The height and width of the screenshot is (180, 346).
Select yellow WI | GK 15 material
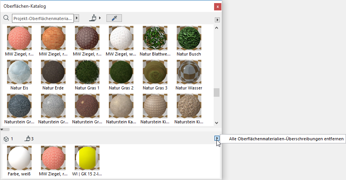87,158
